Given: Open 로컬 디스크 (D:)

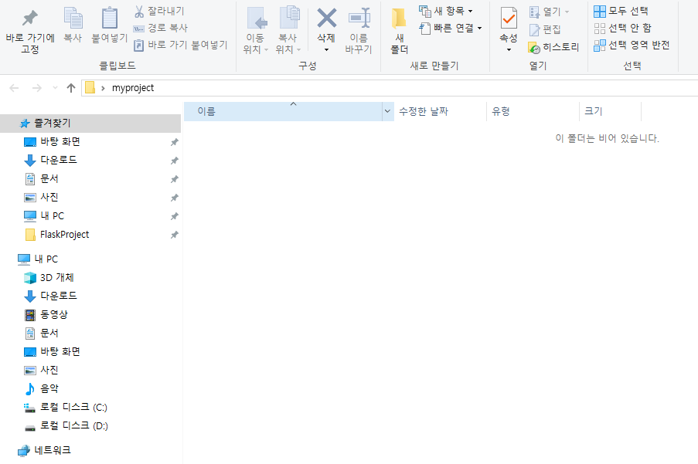Looking at the screenshot, I should [x=90, y=425].
